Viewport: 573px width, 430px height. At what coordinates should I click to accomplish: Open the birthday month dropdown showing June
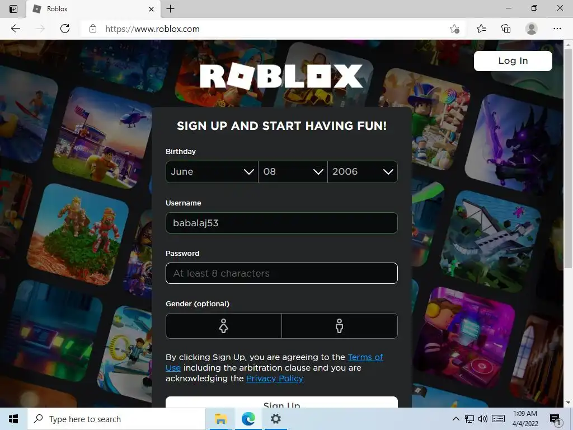212,172
